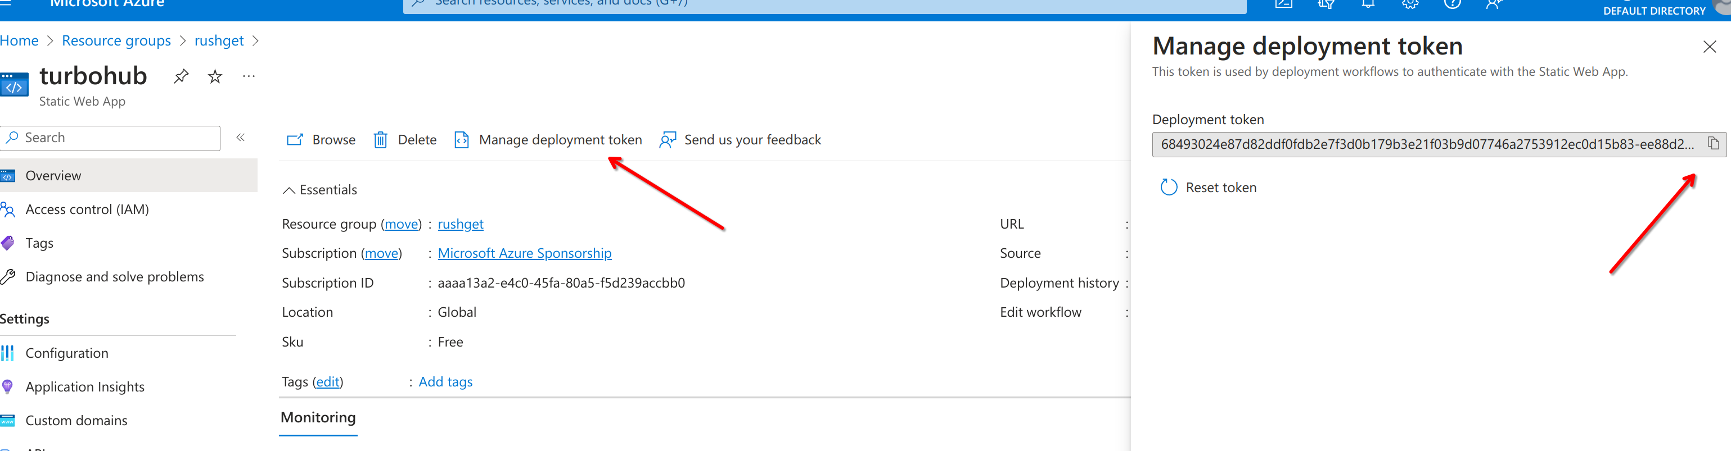Mark turbohub as favorite star

click(215, 76)
